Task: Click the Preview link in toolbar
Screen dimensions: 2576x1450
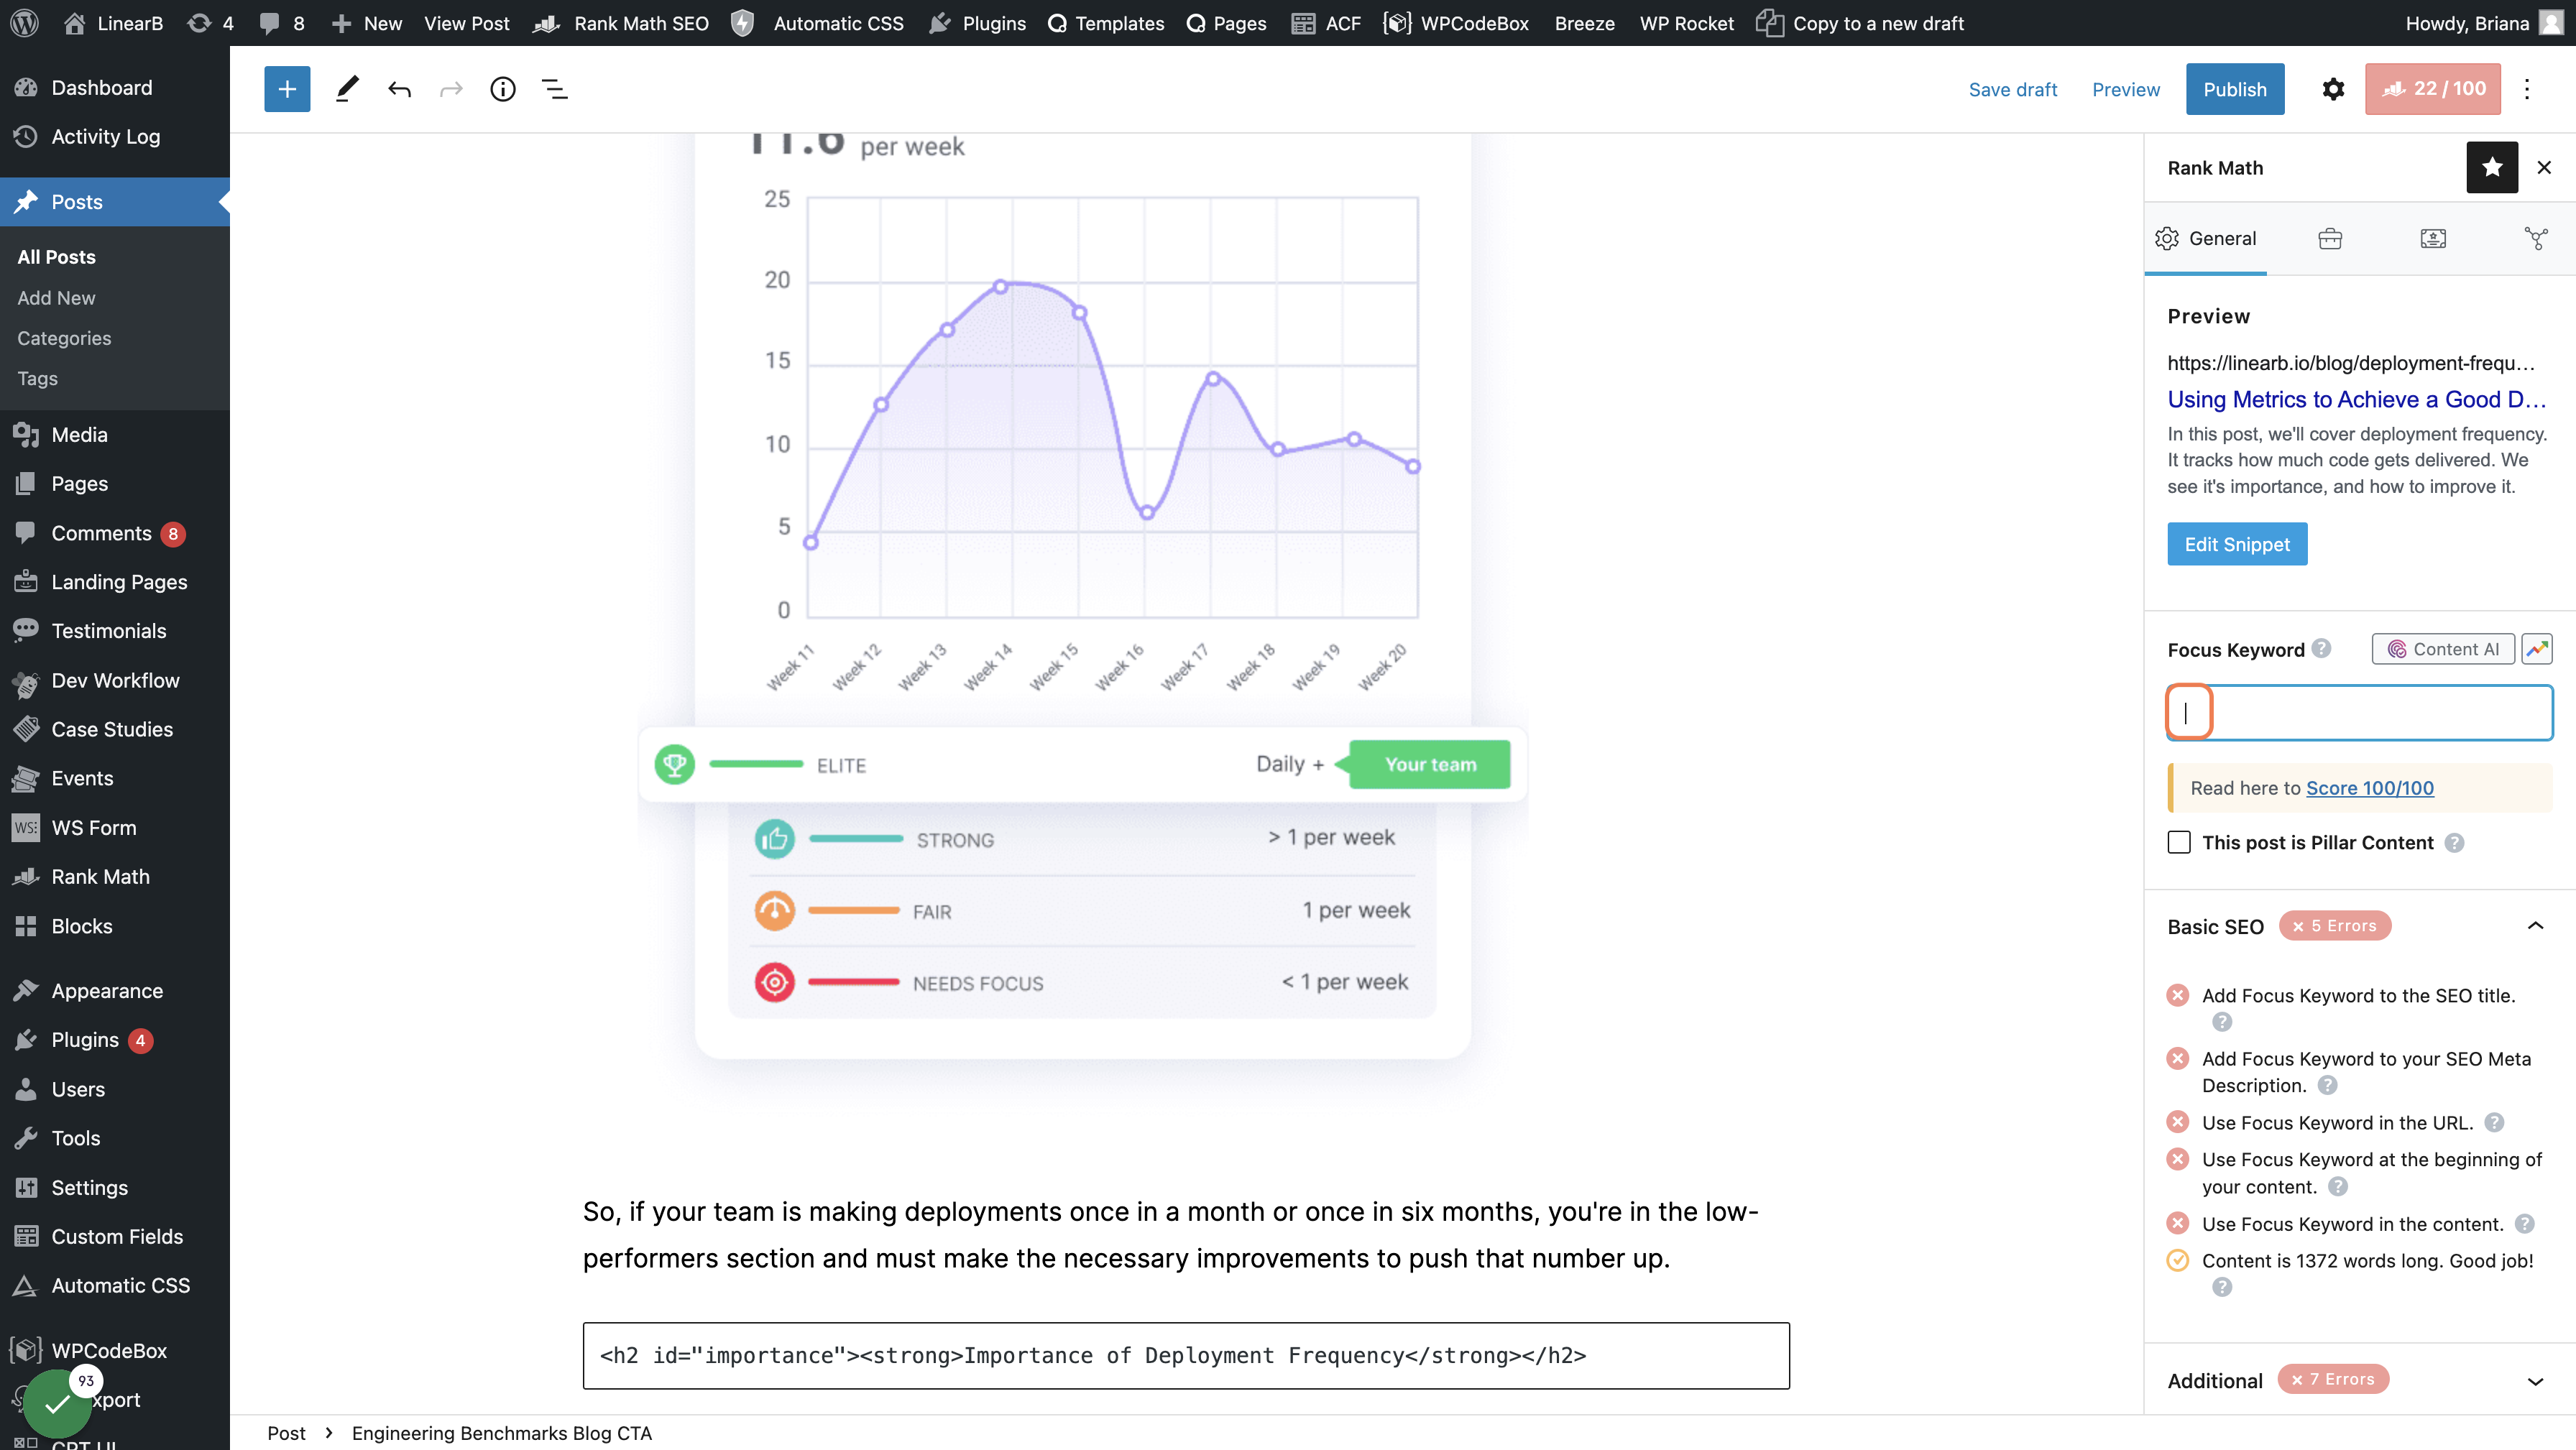Action: tap(2126, 89)
